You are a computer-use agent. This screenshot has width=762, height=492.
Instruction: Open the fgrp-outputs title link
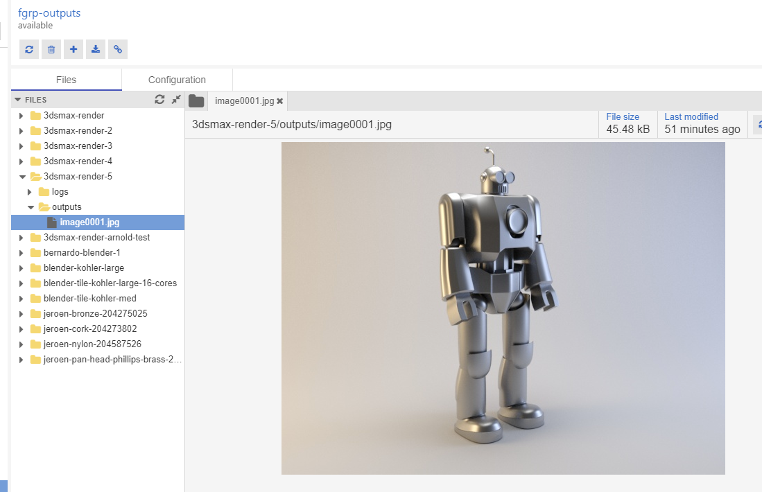tap(49, 13)
